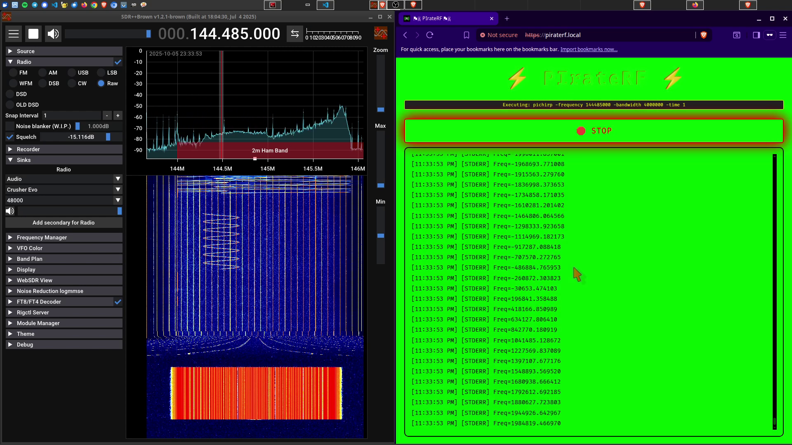Click the Brave Shields lion icon
This screenshot has height=445, width=792.
pyautogui.click(x=704, y=35)
